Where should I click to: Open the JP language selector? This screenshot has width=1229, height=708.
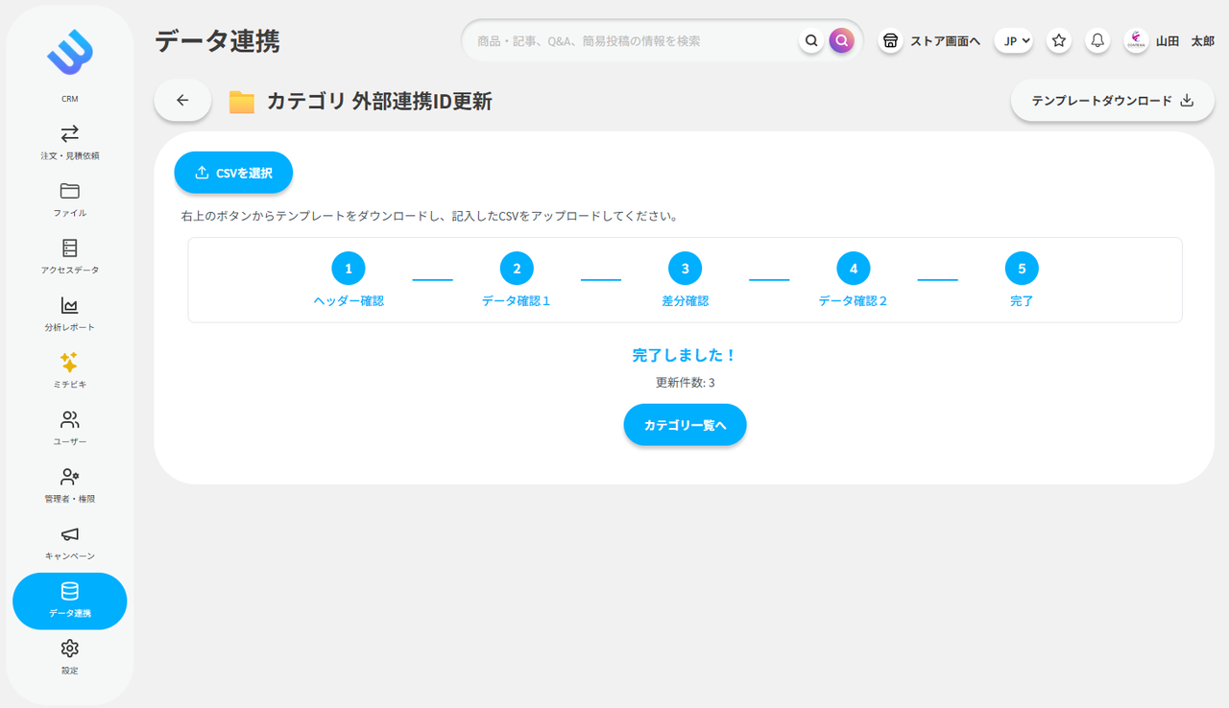[x=1013, y=40]
